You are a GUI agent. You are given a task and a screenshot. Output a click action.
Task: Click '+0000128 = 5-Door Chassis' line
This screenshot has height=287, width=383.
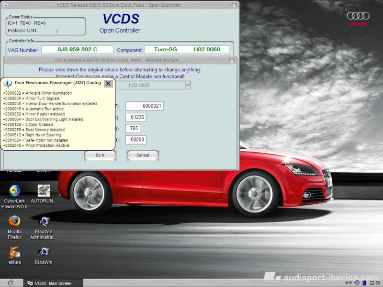[x=28, y=124]
